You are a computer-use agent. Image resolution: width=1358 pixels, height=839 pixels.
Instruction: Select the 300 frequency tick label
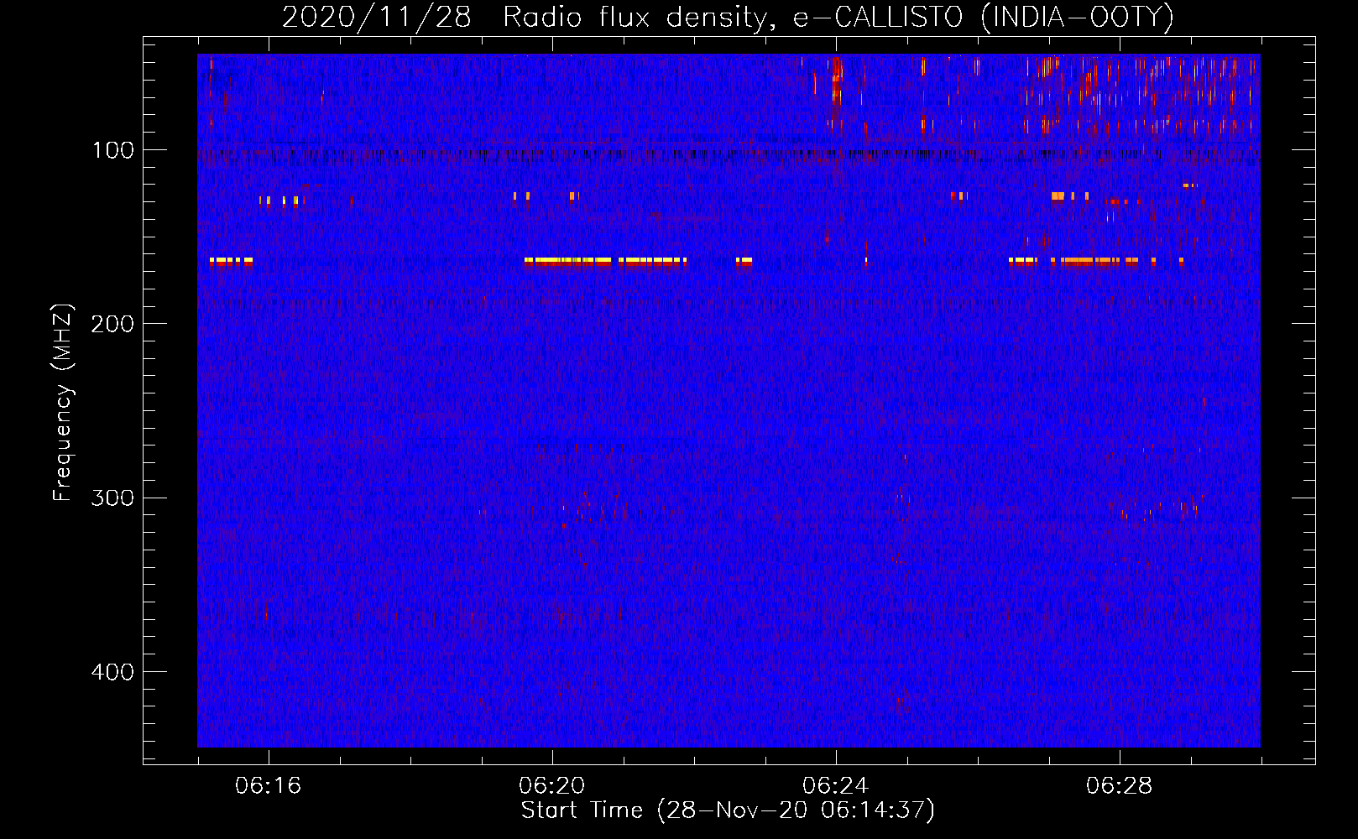click(112, 498)
